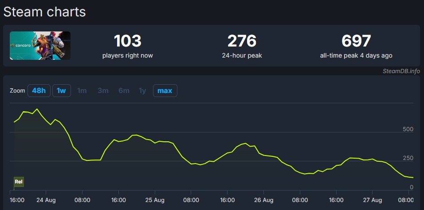
Task: Click the Zoom label text
Action: 17,91
